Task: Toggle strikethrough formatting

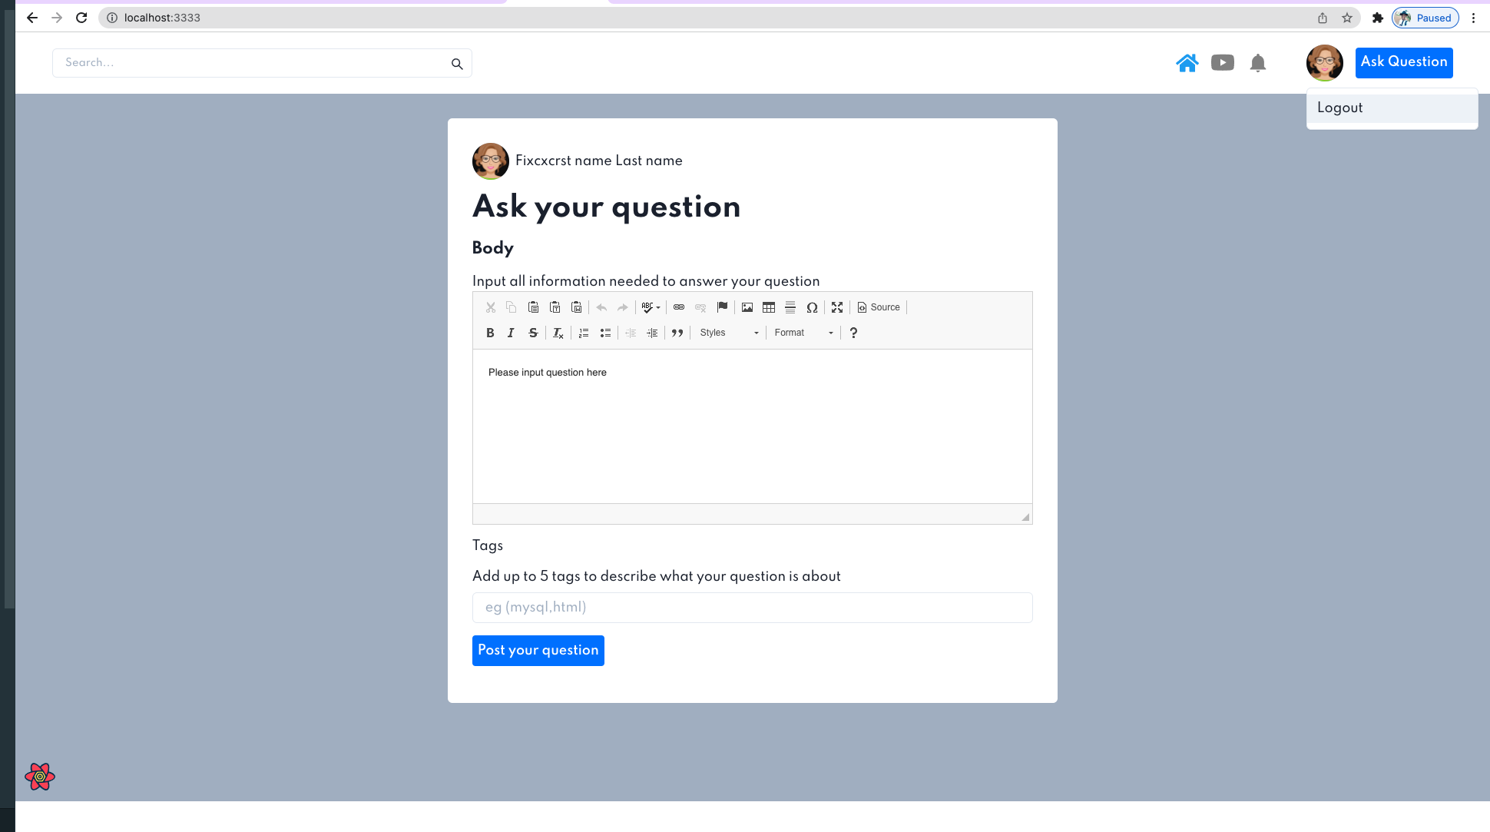Action: coord(533,333)
